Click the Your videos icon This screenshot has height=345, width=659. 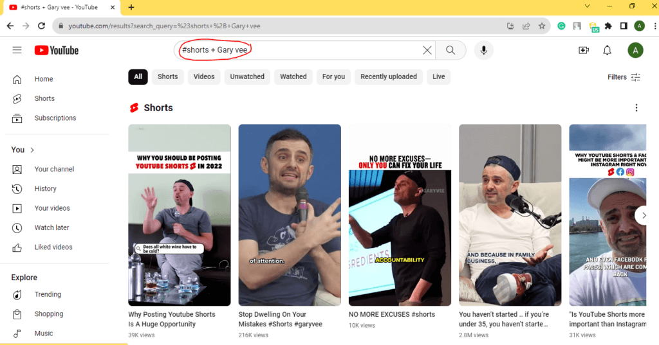click(17, 208)
